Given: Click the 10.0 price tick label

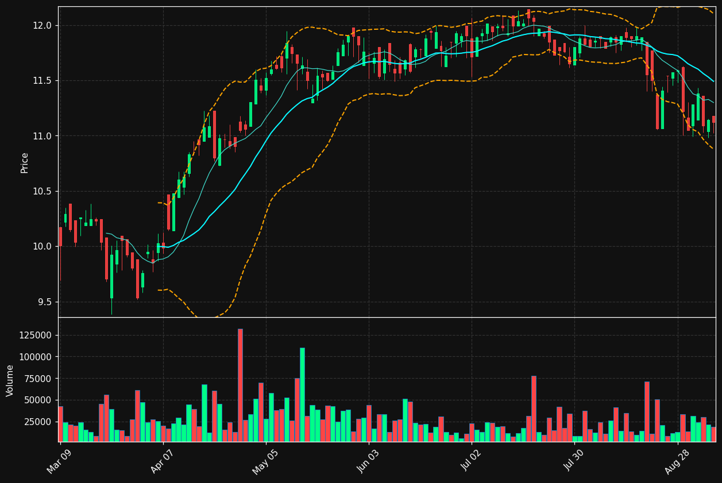Looking at the screenshot, I should (x=42, y=247).
